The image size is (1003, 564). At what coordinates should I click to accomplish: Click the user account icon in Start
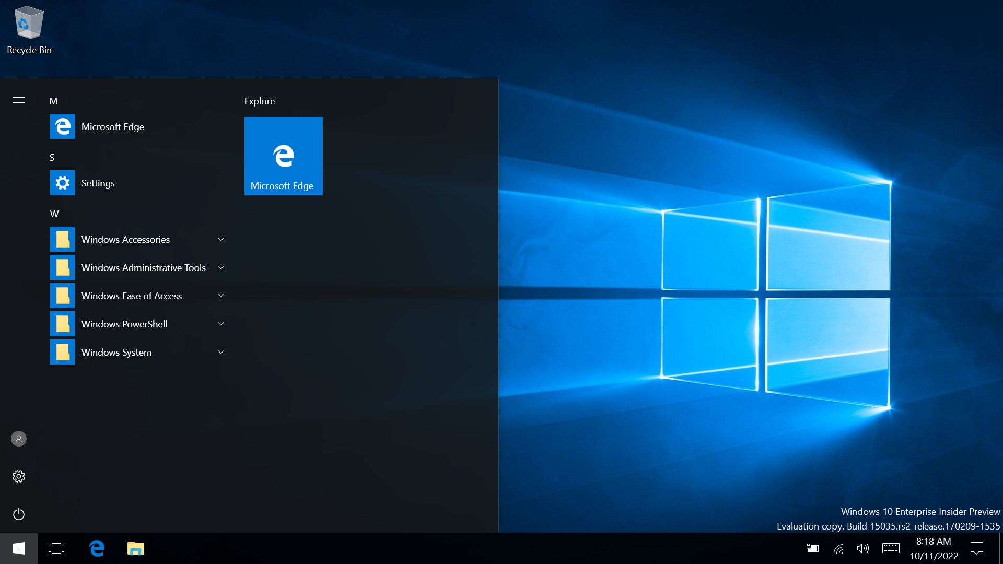[19, 439]
